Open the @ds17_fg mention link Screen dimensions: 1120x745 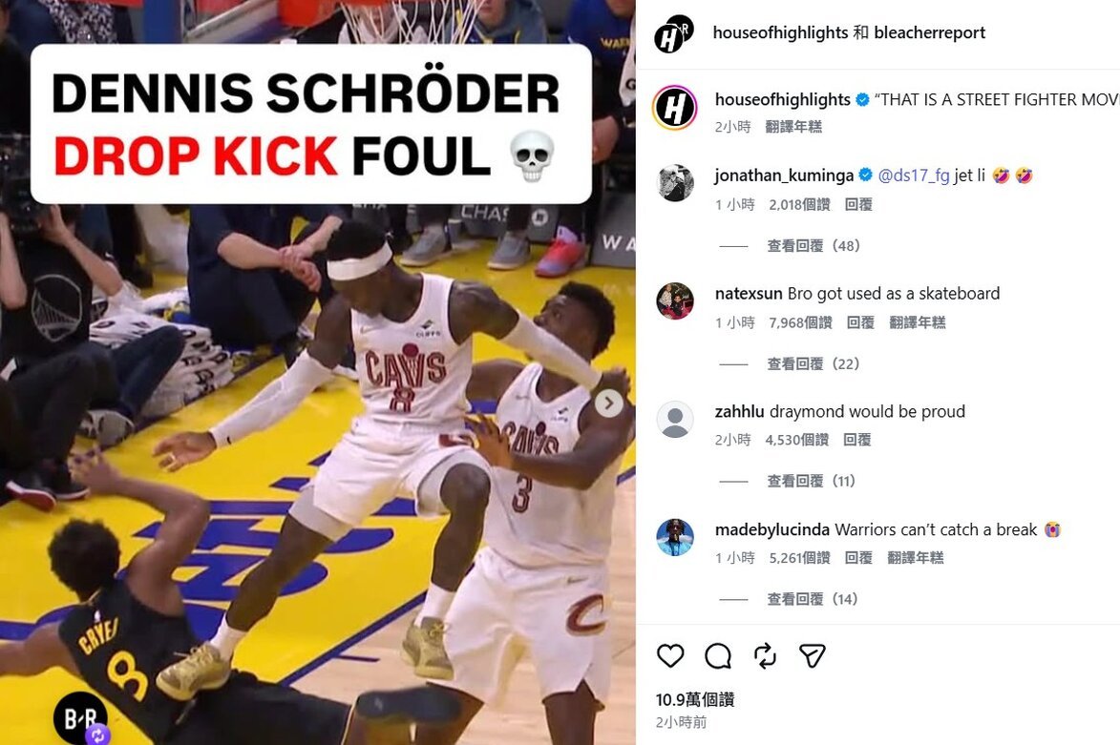tap(913, 175)
